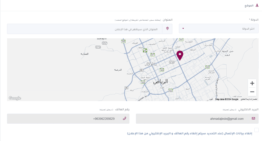262x141 pixels.
Task: Click route shield 5735 on map
Action: 172,62
